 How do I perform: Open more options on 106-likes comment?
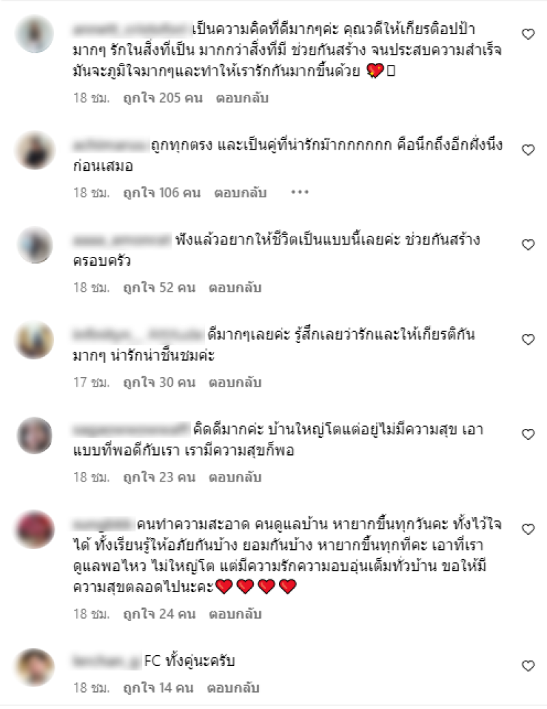tap(299, 193)
